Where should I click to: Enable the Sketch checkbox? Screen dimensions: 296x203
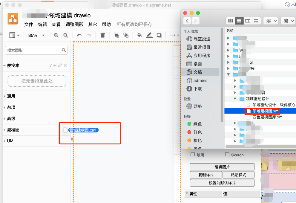tap(227, 155)
